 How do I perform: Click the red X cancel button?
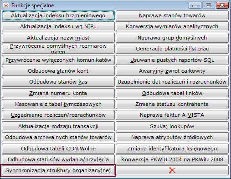172,170
